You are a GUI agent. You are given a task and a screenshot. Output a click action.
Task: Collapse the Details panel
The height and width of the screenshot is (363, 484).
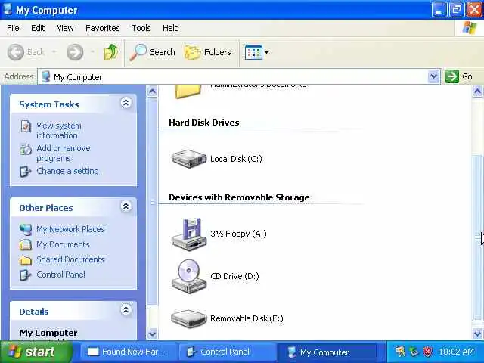tap(126, 309)
